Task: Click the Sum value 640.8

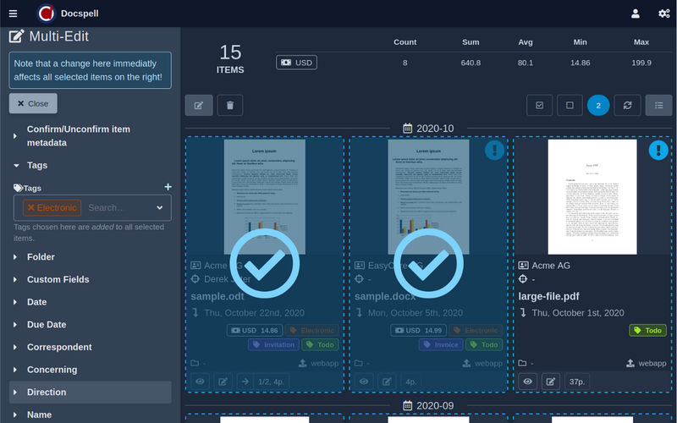Action: [471, 63]
